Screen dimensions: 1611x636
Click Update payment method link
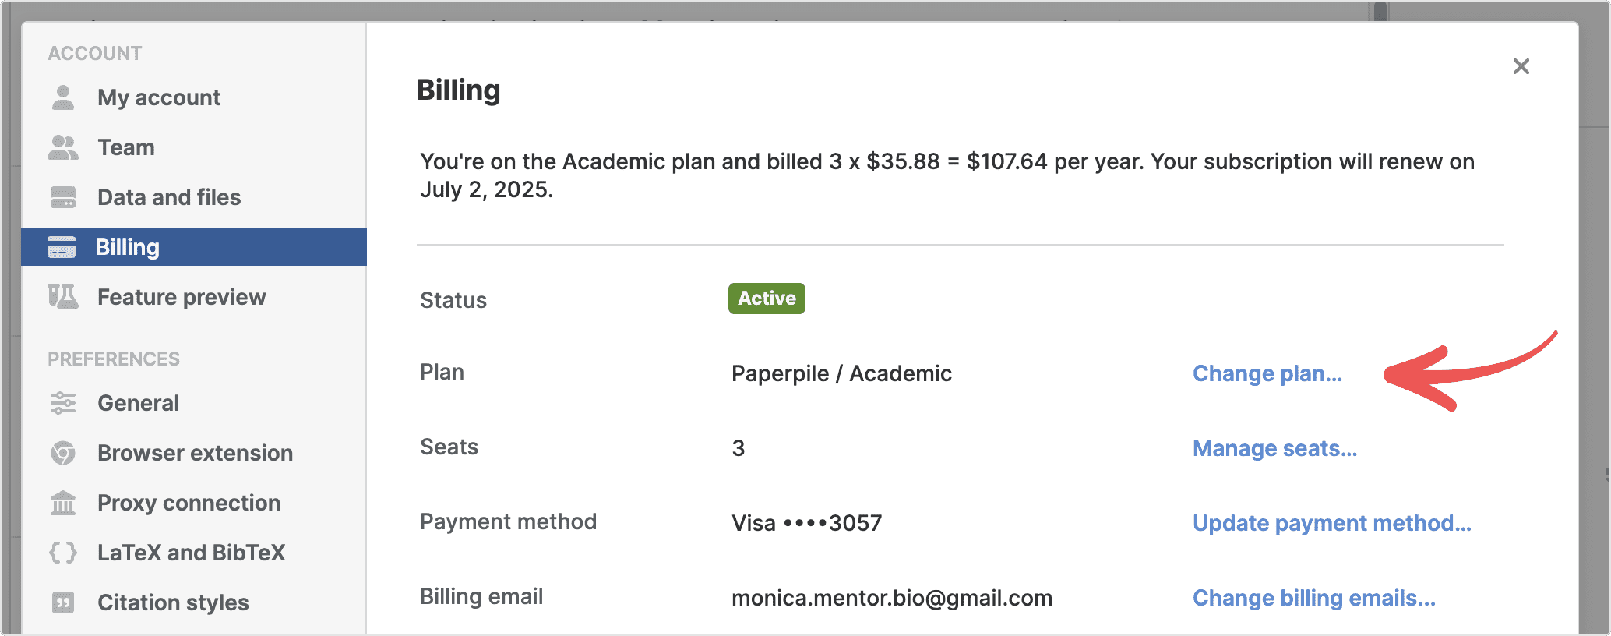(x=1332, y=523)
